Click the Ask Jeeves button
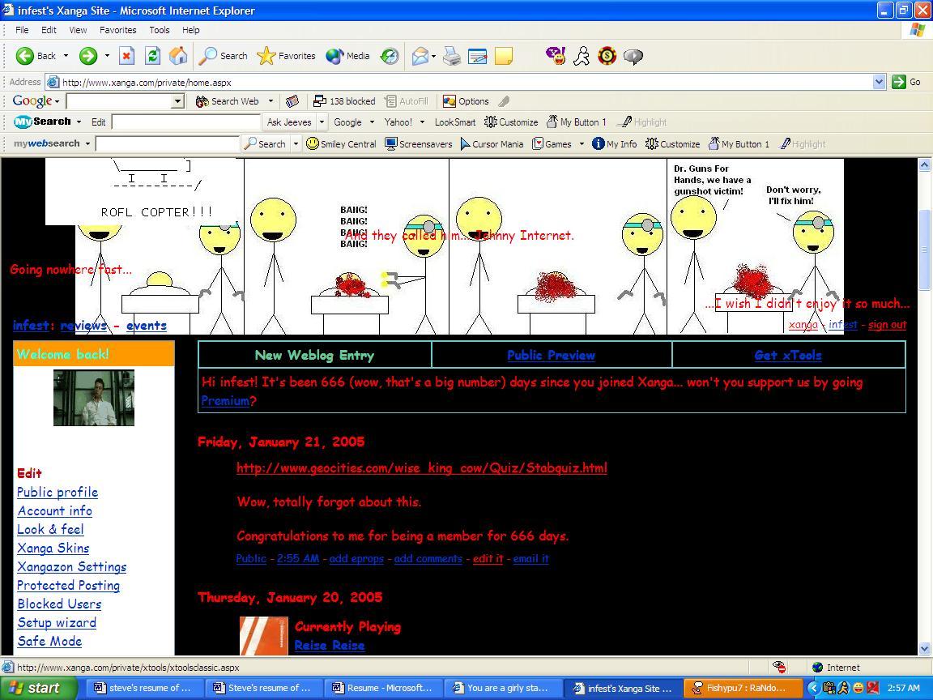933x700 pixels. click(x=289, y=122)
